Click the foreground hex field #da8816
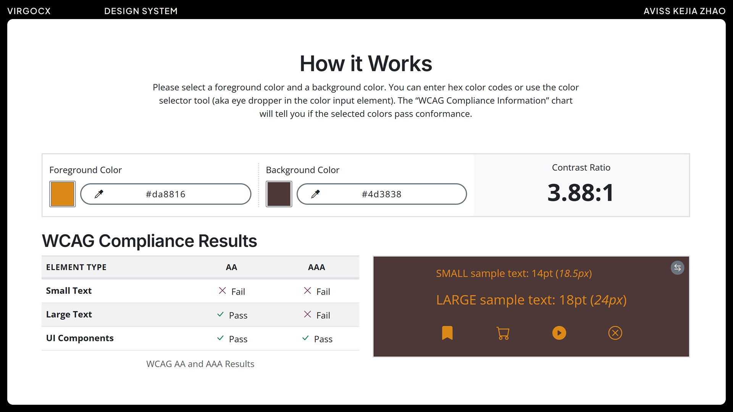Viewport: 733px width, 412px height. click(166, 194)
